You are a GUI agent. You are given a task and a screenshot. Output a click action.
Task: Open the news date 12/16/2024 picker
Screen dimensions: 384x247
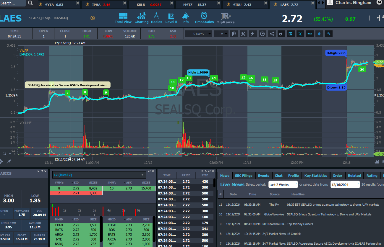coord(345,185)
